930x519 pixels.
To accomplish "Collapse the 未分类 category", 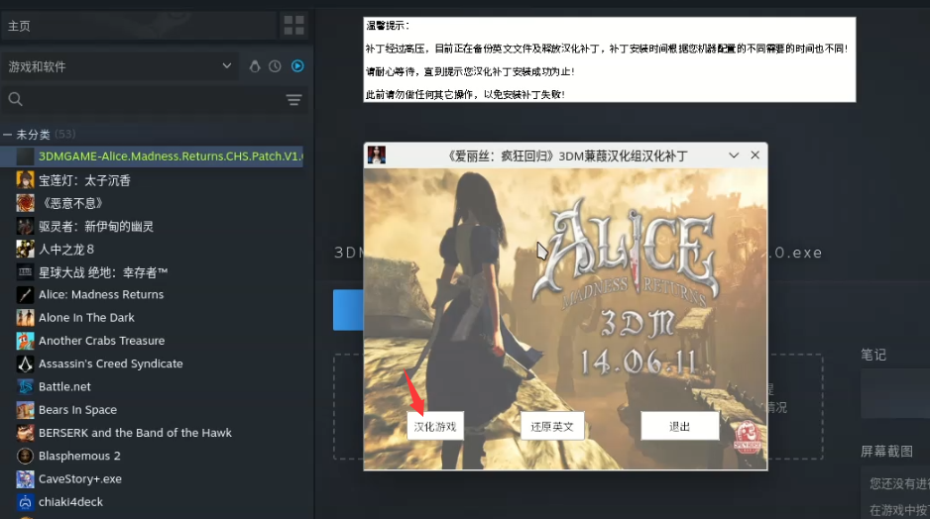I will (x=8, y=135).
